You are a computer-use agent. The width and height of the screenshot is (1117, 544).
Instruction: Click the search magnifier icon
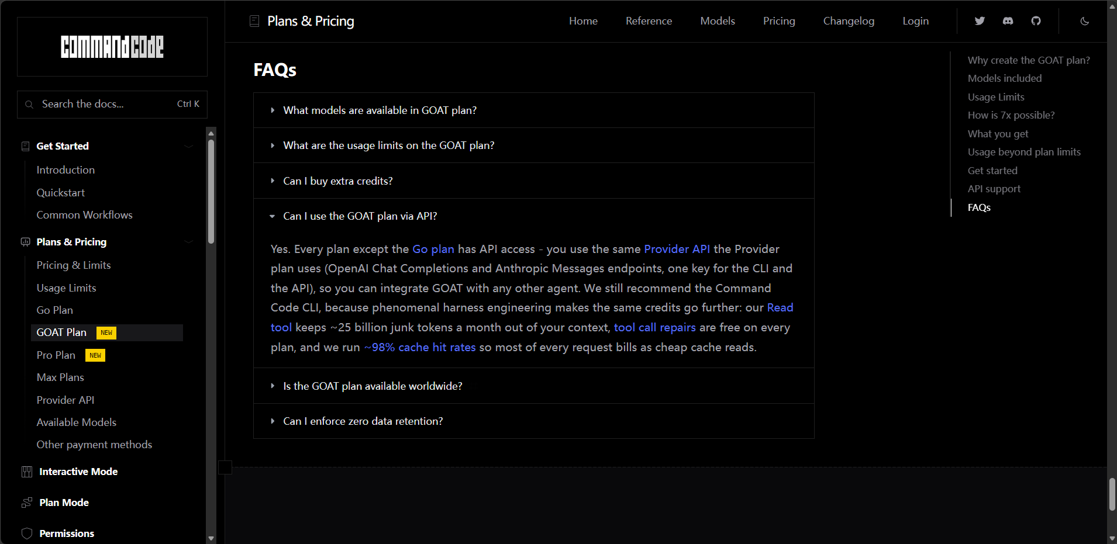[29, 105]
